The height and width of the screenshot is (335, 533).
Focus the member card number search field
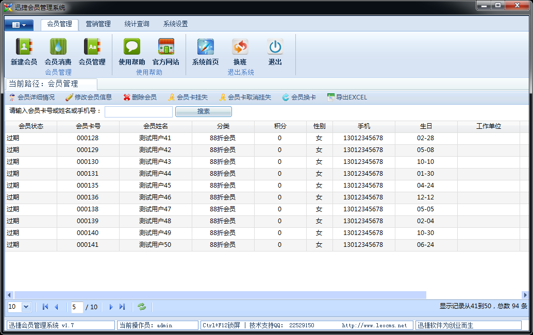[x=139, y=111]
